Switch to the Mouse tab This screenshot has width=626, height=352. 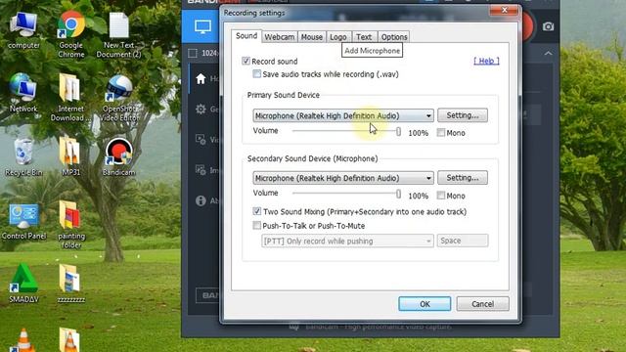coord(312,37)
